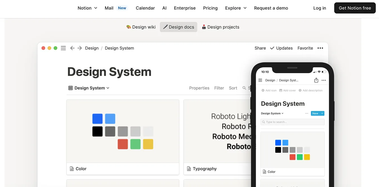
Task: Click the black swatch in desktop Color card
Action: click(97, 131)
